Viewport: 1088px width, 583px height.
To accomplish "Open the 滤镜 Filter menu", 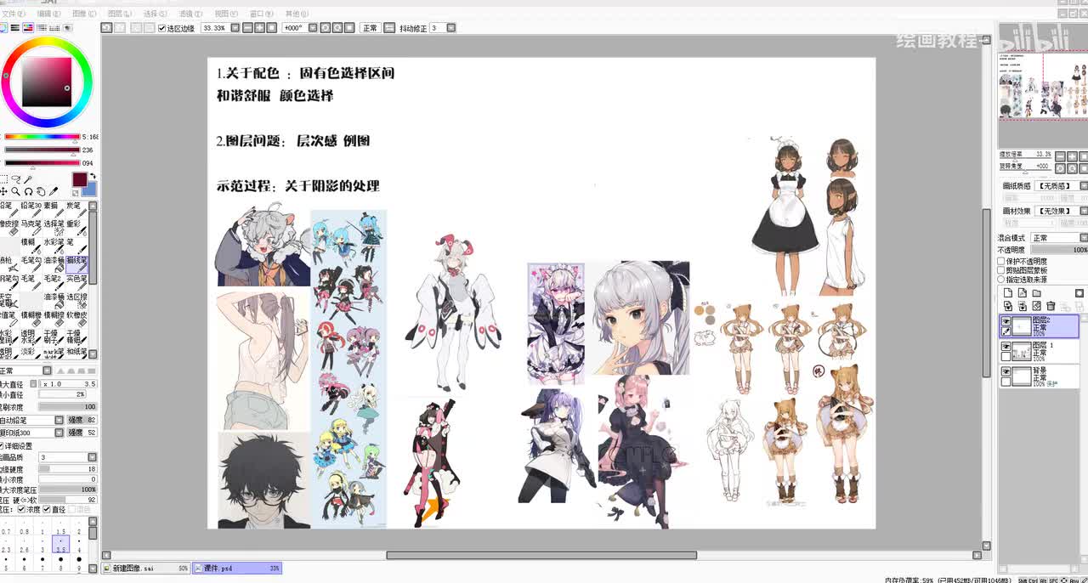I will click(x=190, y=14).
